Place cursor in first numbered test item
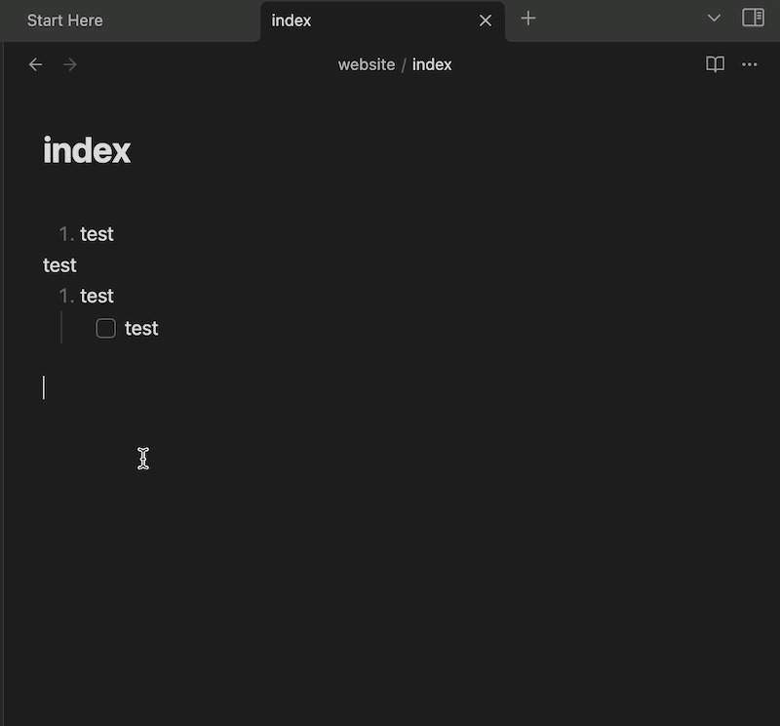Viewport: 780px width, 726px height. 97,234
